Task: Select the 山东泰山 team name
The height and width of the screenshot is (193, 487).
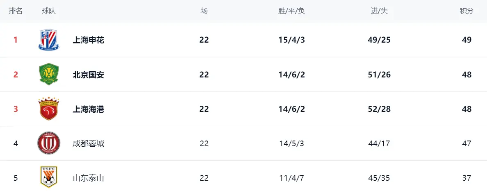Action: pos(89,178)
